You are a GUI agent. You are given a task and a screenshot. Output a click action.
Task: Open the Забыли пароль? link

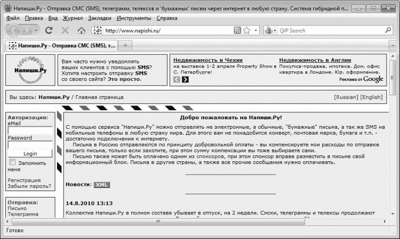29,186
